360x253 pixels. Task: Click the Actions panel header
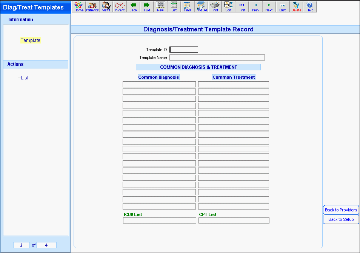[x=15, y=64]
